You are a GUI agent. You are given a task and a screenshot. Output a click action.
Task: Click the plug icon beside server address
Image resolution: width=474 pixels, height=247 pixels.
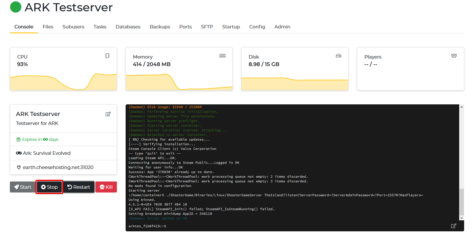click(19, 167)
